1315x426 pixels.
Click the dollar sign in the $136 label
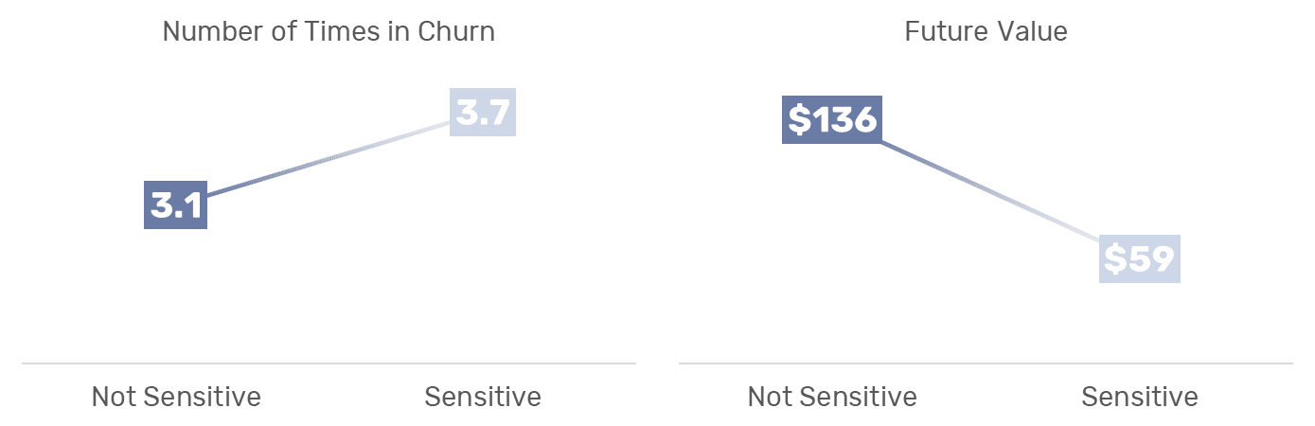799,120
